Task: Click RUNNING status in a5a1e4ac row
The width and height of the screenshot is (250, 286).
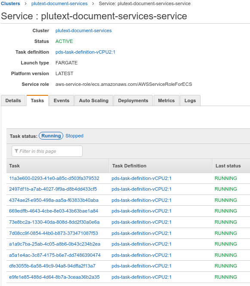Action: click(x=226, y=255)
